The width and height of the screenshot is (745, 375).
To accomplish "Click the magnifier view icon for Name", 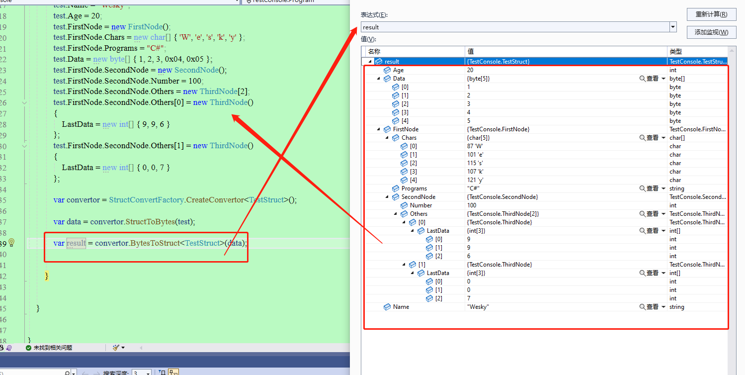I will click(642, 307).
